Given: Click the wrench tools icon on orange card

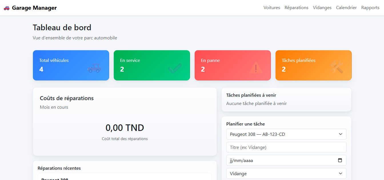Looking at the screenshot, I should pos(337,67).
